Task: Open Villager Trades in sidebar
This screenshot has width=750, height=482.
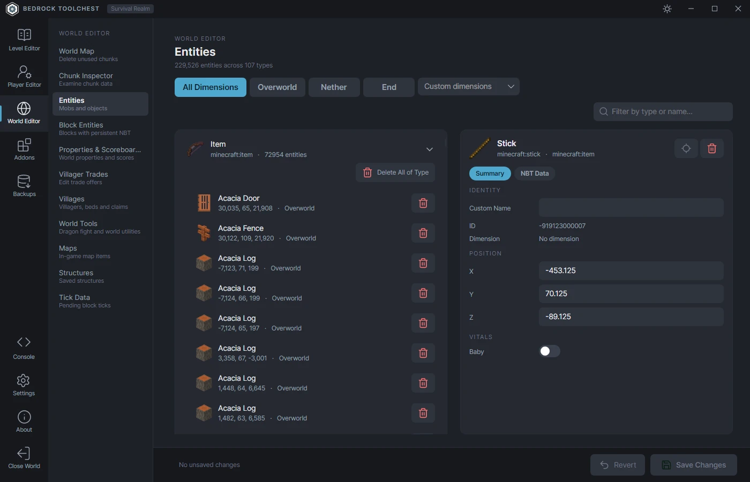Action: tap(100, 178)
